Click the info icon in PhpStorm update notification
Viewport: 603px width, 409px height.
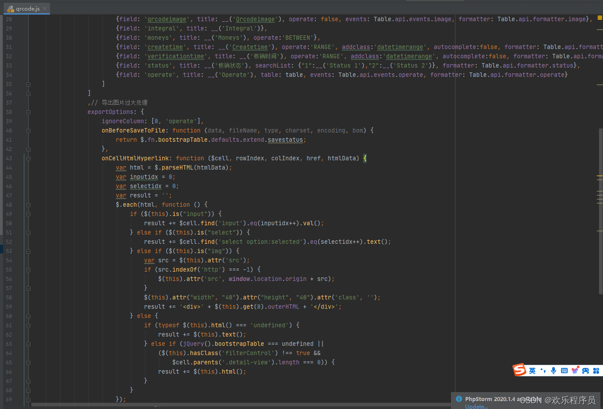coord(459,399)
